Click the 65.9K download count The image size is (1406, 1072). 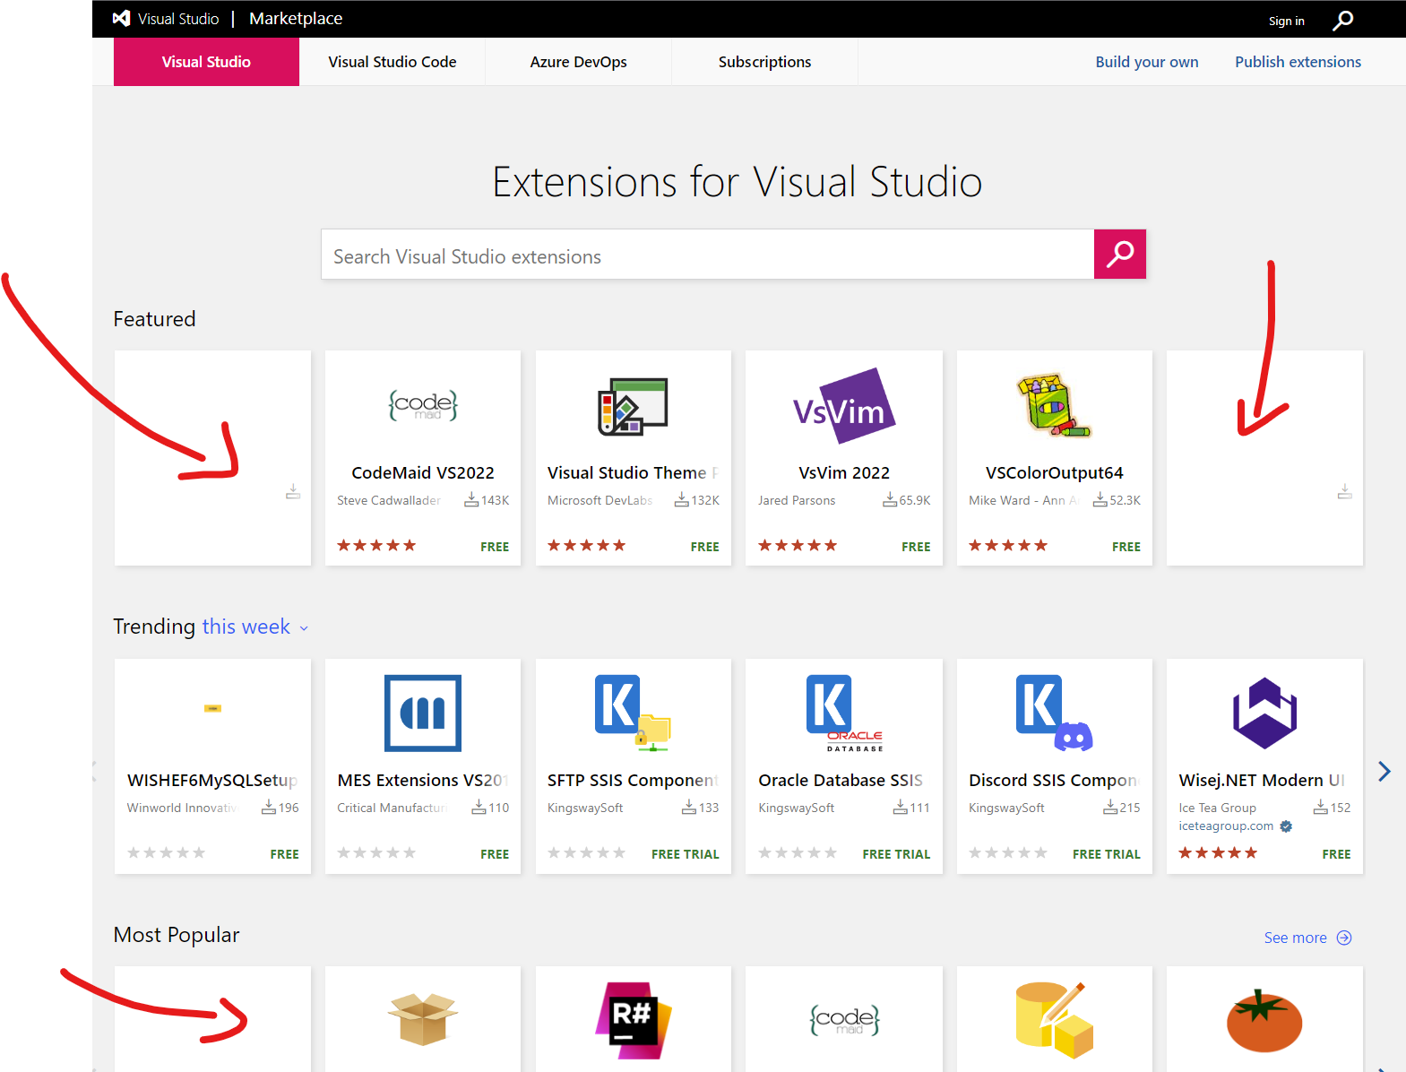[915, 500]
